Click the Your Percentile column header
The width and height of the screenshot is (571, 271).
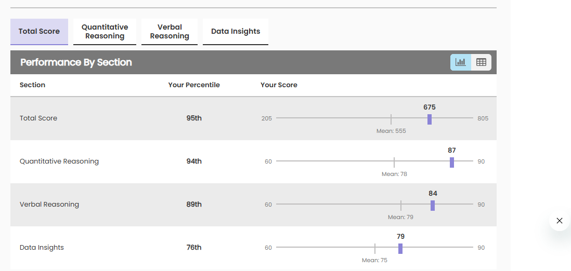tap(194, 85)
